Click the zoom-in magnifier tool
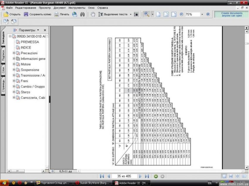249x186 pixels. (146, 14)
